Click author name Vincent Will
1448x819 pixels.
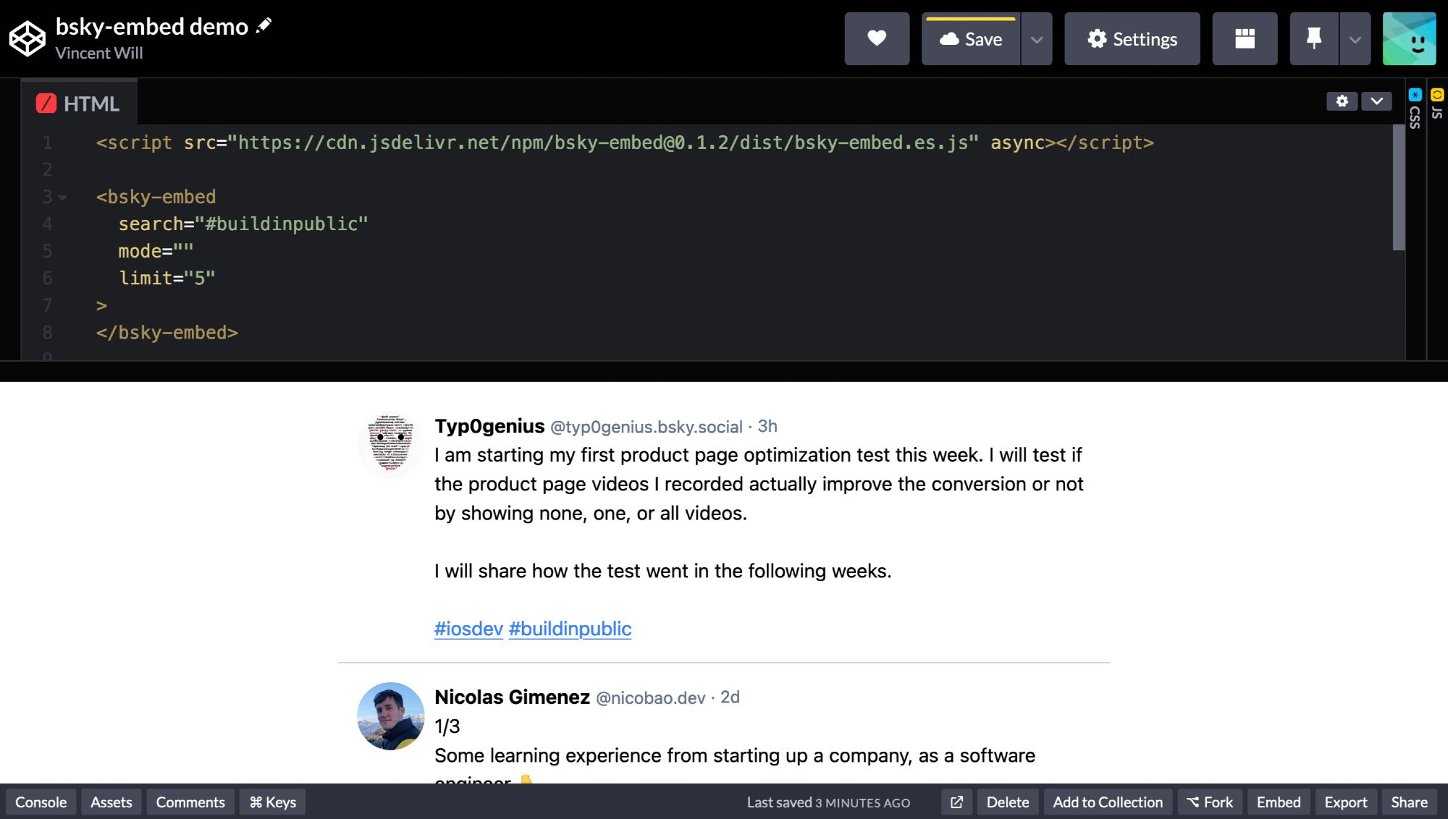pos(99,53)
